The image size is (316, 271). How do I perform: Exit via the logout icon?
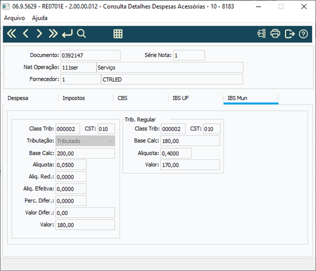point(290,34)
